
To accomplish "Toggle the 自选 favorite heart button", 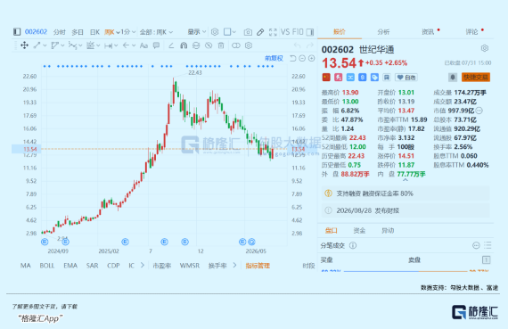I will coord(406,78).
